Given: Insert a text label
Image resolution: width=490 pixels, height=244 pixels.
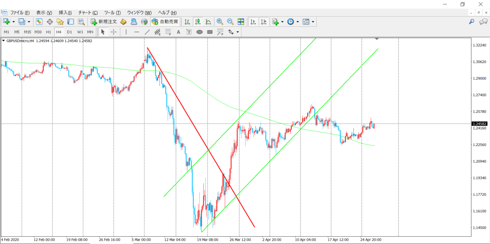Looking at the screenshot, I should click(x=189, y=32).
